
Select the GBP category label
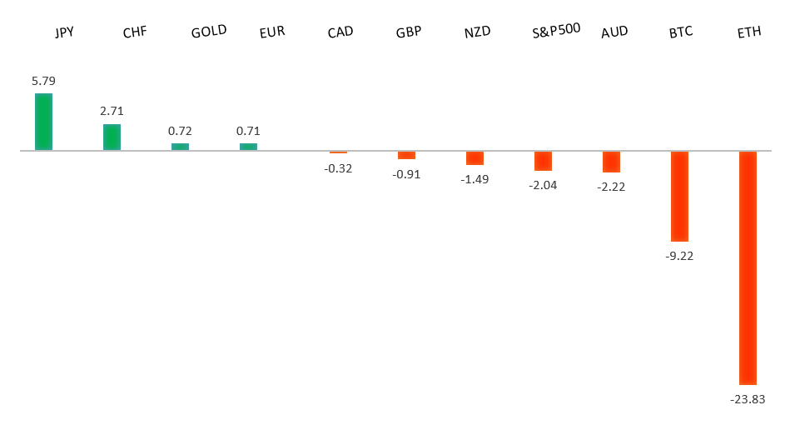(408, 32)
